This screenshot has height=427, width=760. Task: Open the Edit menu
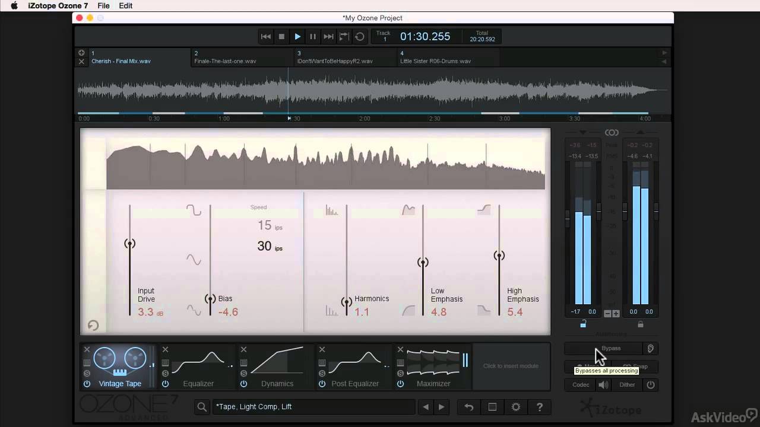125,5
